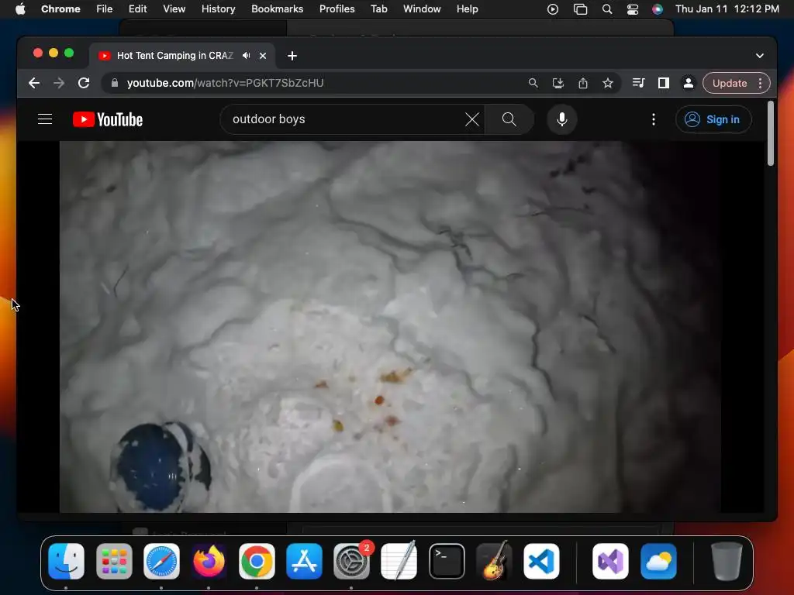Open TextEdit from the Dock
This screenshot has width=794, height=595.
(399, 561)
